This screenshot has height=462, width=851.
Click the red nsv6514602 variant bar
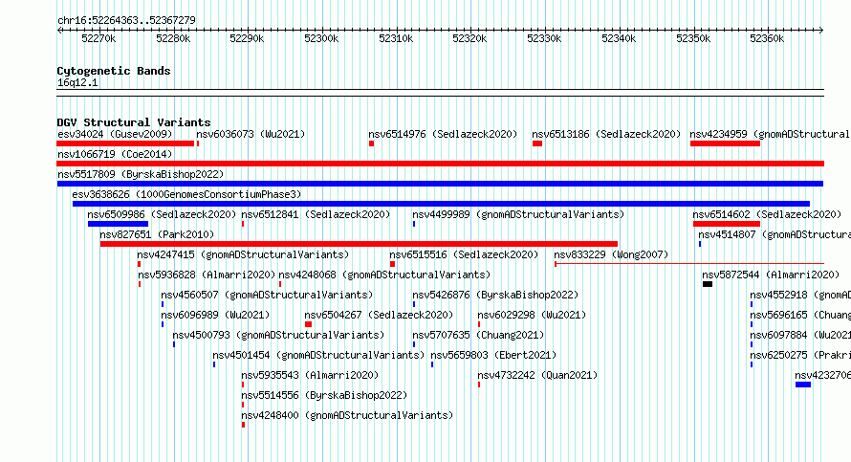pos(727,224)
